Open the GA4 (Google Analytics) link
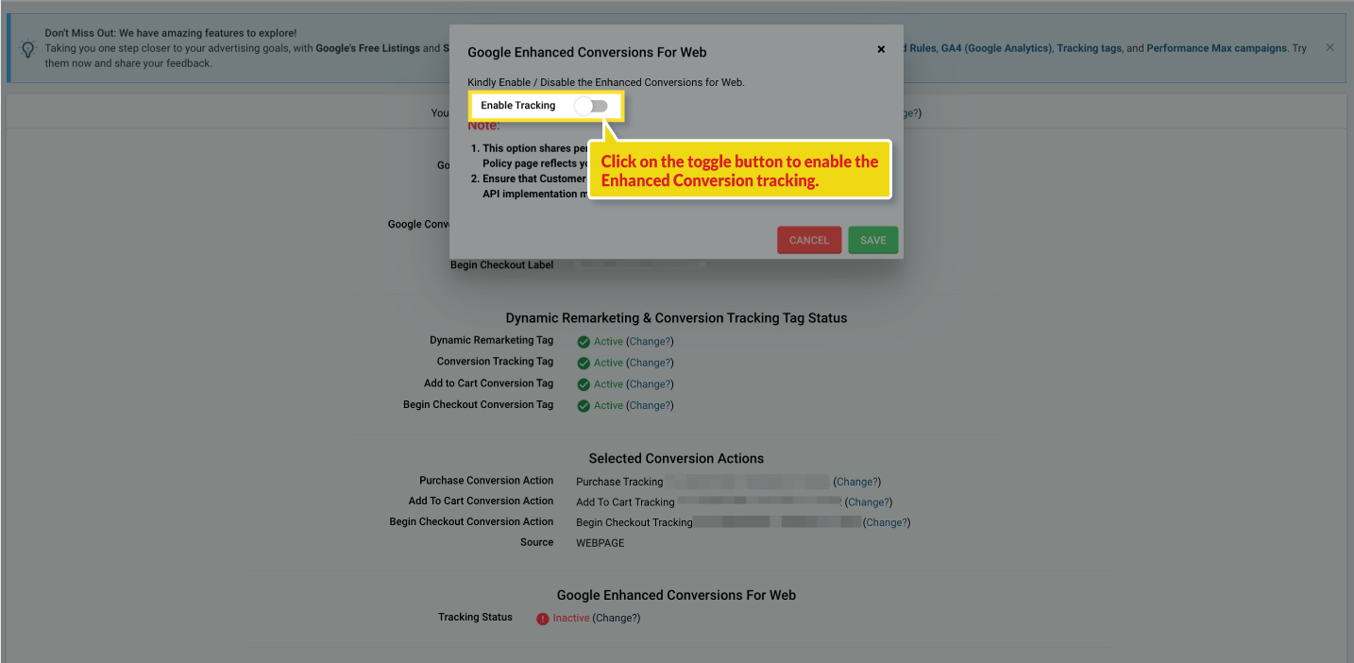The image size is (1354, 663). (x=996, y=48)
